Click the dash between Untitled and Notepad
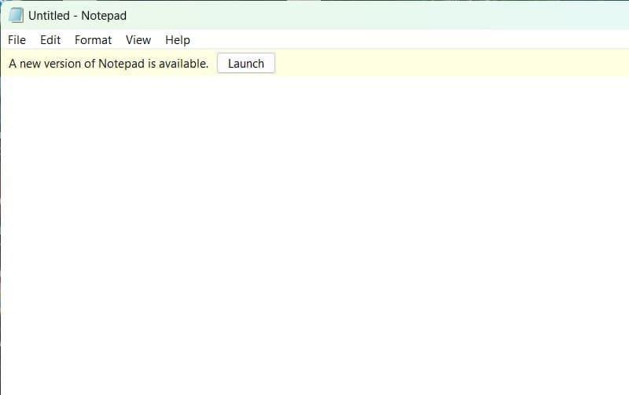Viewport: 629px width, 395px height. 75,17
